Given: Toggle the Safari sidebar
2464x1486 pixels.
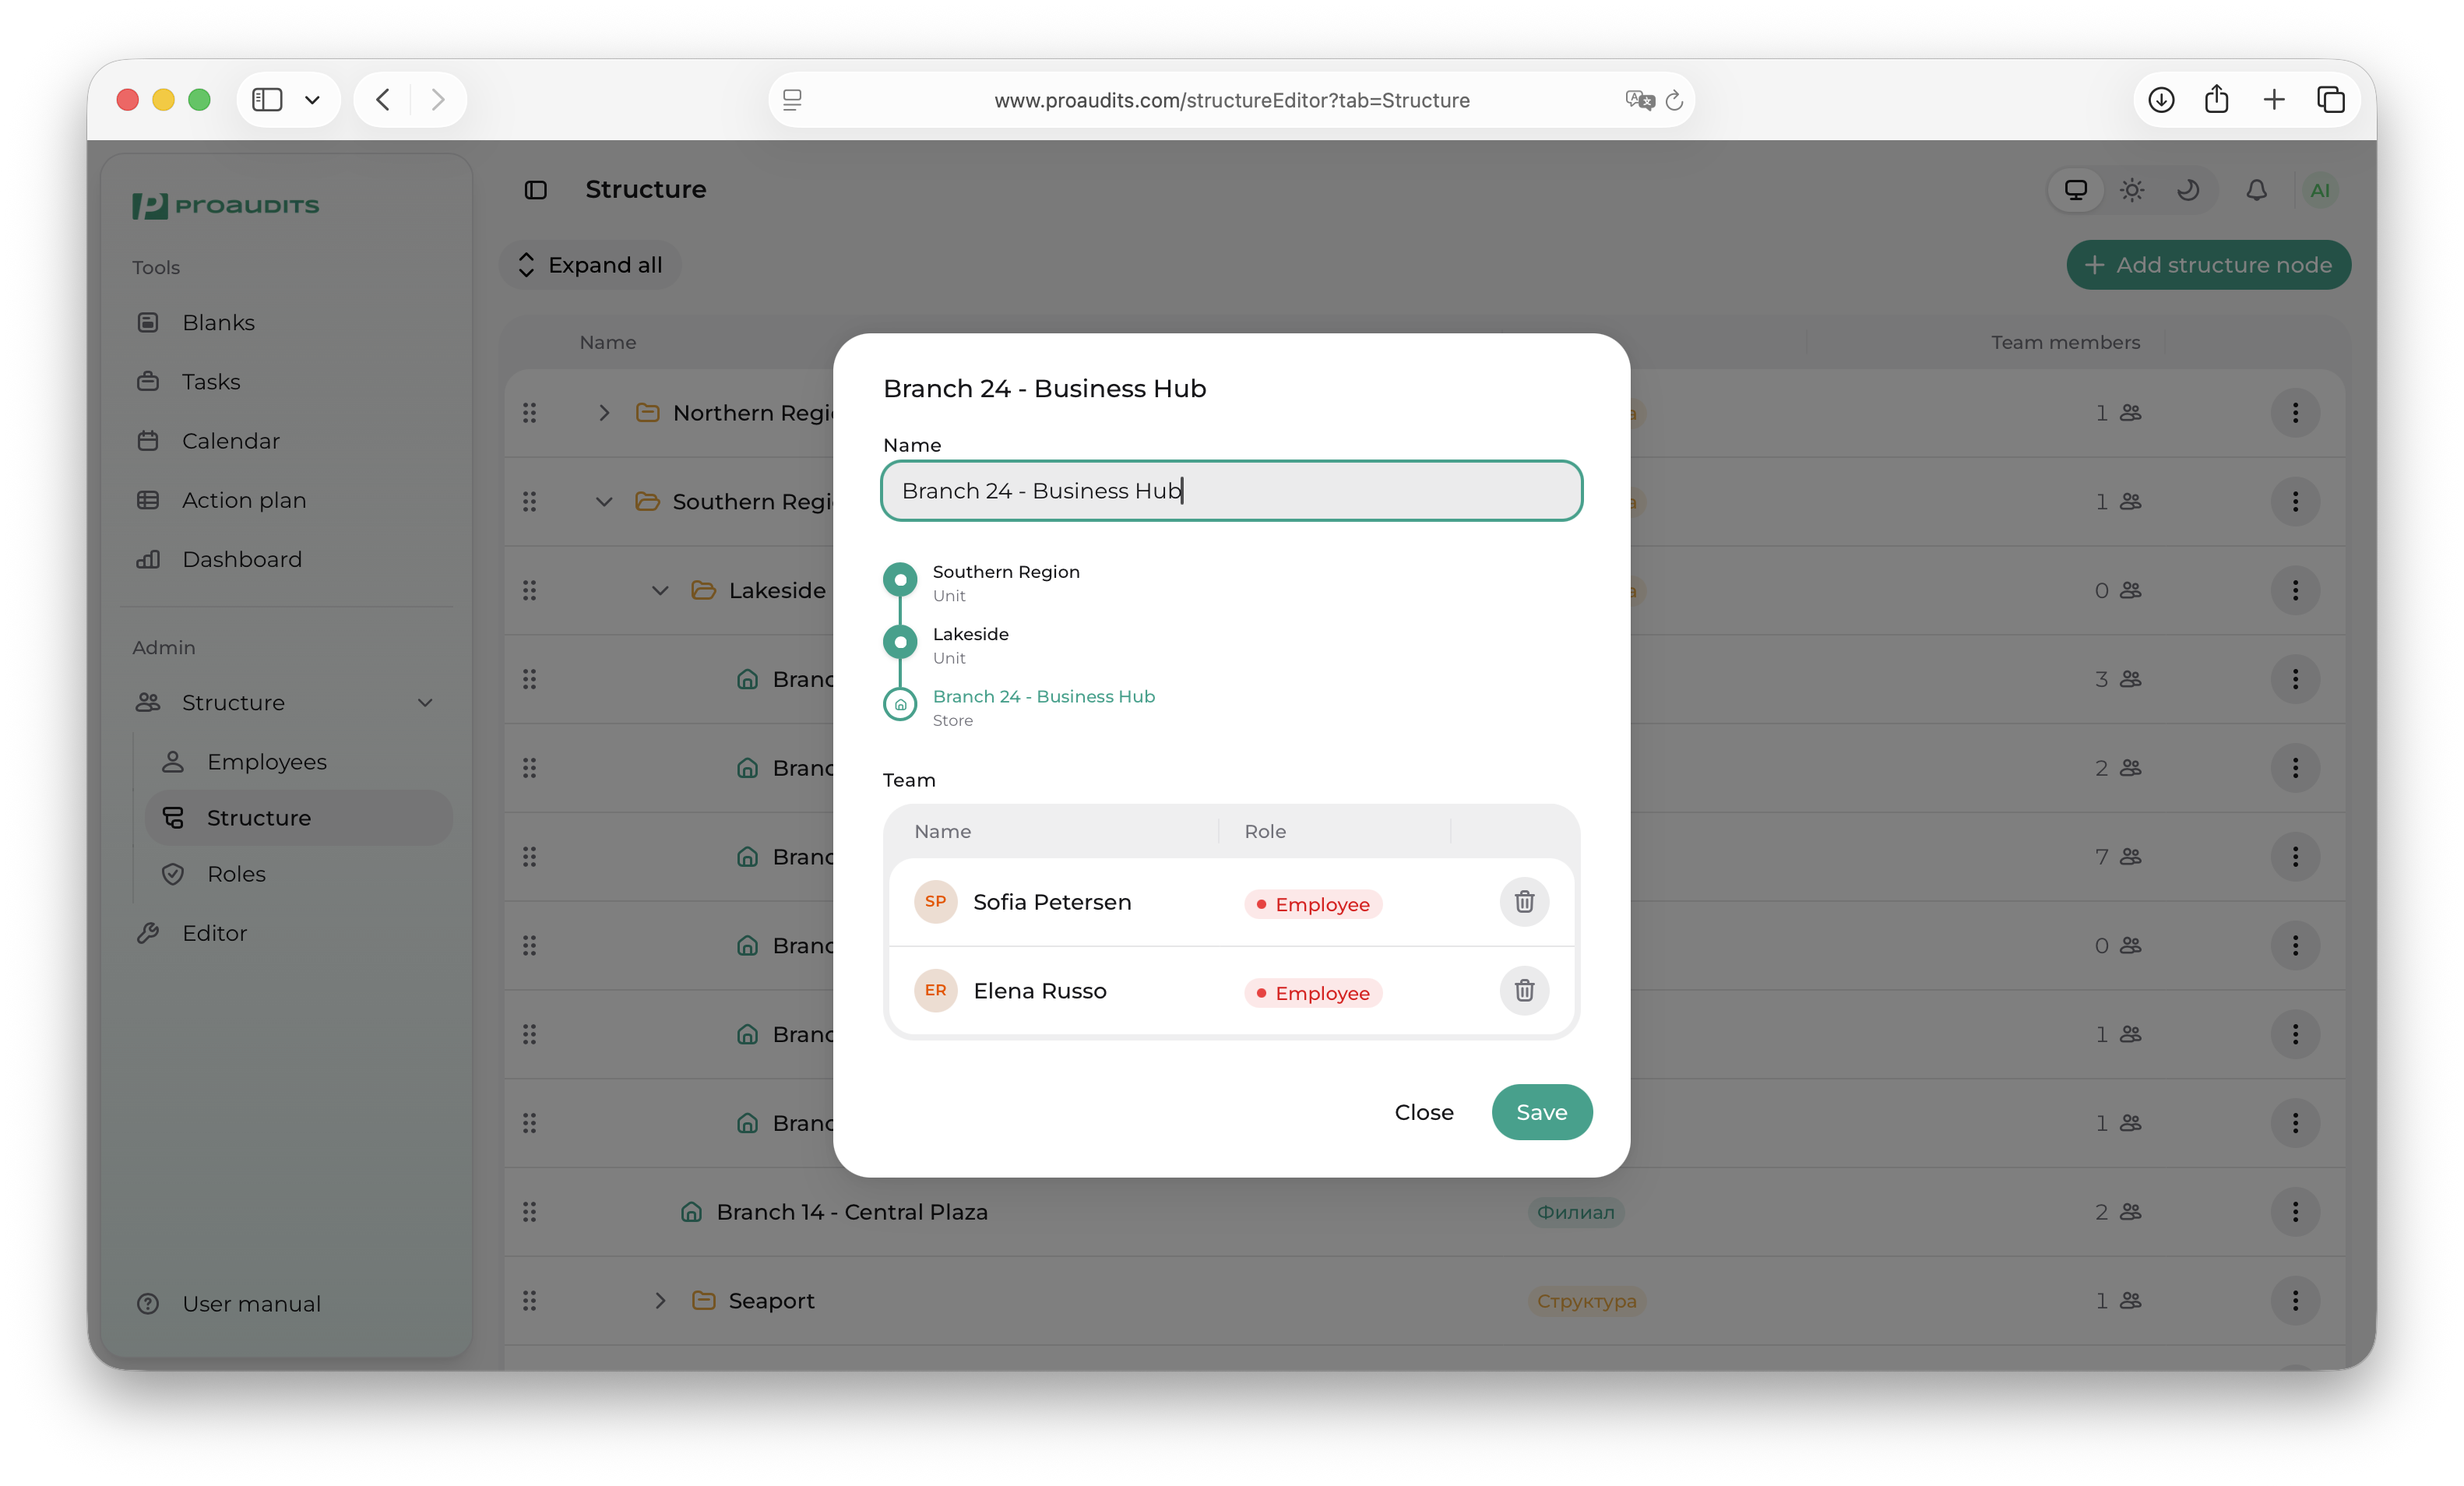Looking at the screenshot, I should [267, 99].
